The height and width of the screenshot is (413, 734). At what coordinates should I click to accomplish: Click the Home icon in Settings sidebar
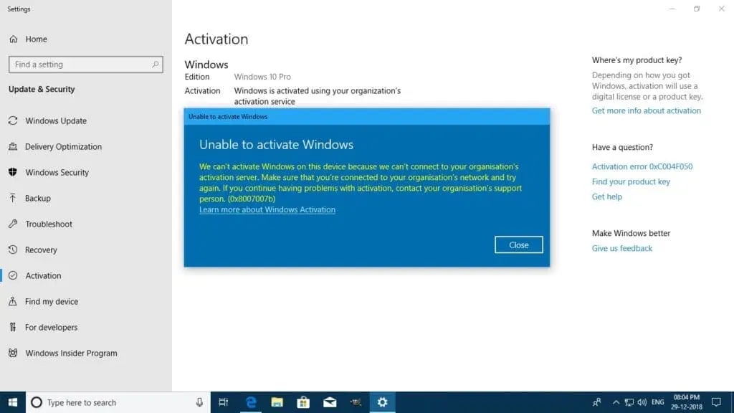click(x=13, y=39)
